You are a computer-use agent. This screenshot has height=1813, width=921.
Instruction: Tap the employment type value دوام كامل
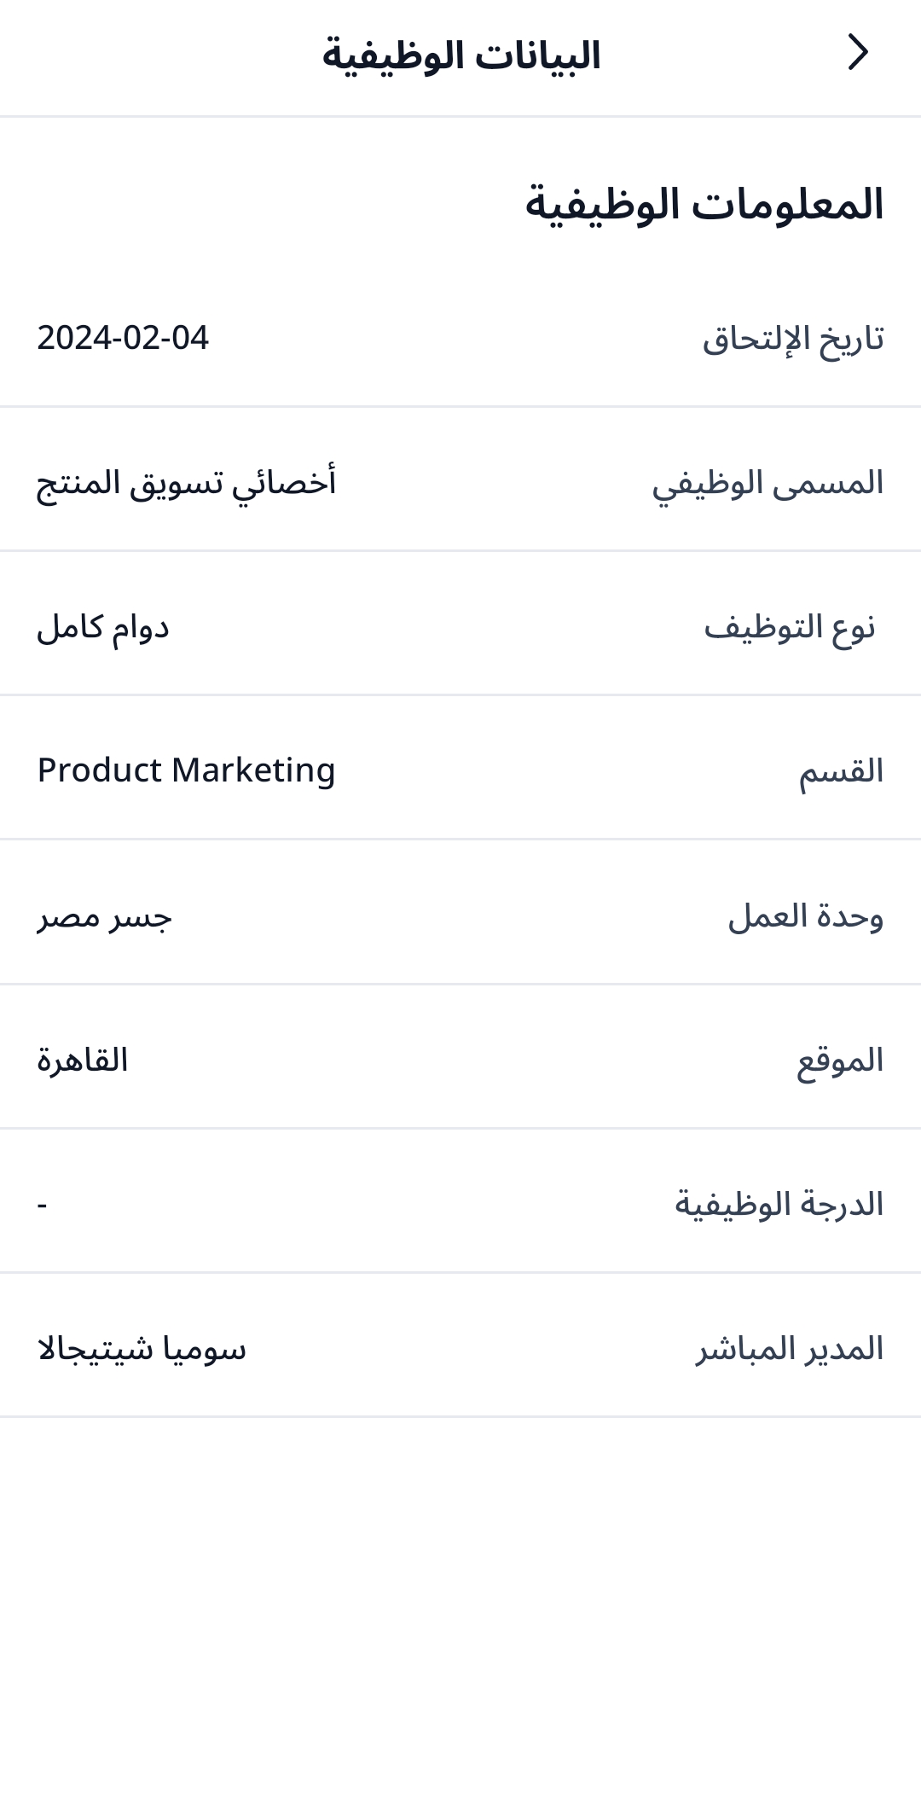point(103,627)
